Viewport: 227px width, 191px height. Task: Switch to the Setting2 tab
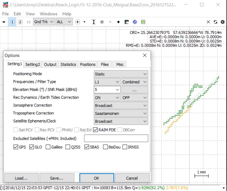[x=33, y=64]
